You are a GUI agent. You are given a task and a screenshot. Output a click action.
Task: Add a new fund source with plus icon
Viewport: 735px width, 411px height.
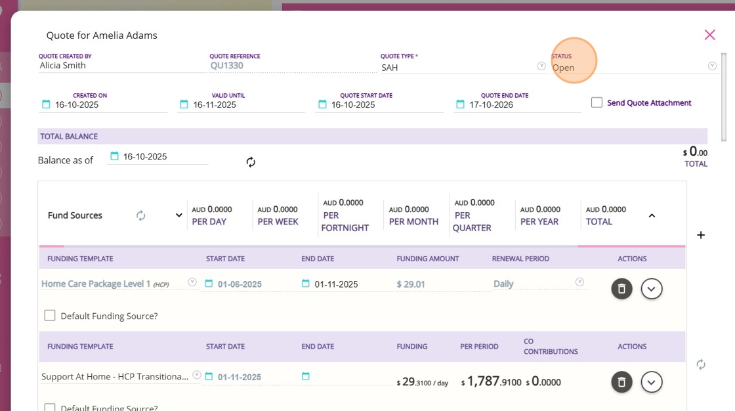(x=701, y=235)
